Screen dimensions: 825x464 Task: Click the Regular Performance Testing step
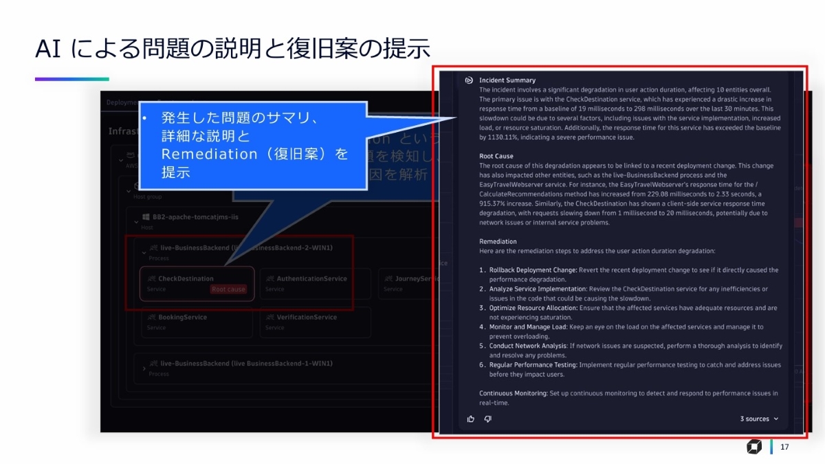pos(630,370)
